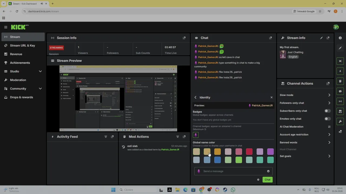The height and width of the screenshot is (194, 346).
Task: Click the green Chat send button
Action: click(267, 180)
